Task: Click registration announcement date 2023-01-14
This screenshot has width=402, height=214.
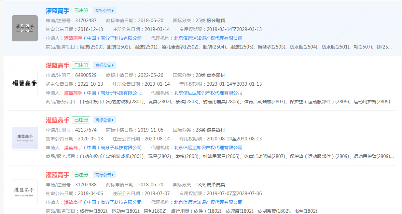Action: click(x=157, y=84)
